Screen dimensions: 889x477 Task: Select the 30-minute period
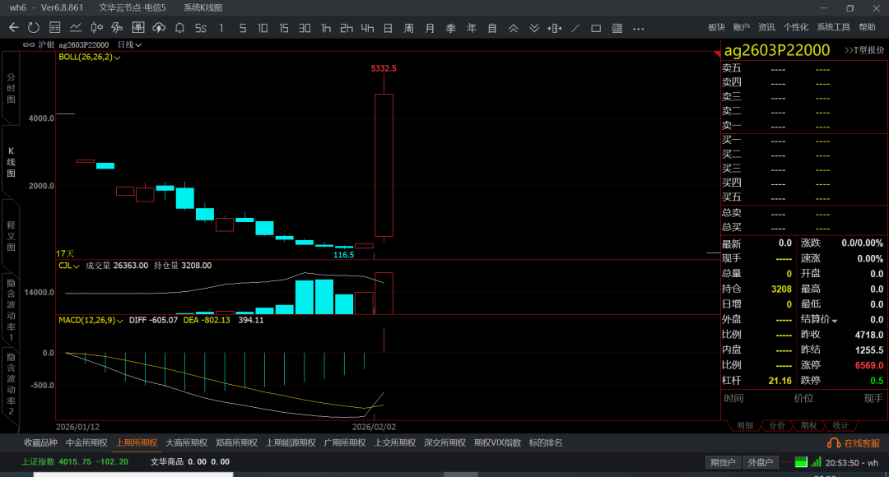coord(305,28)
